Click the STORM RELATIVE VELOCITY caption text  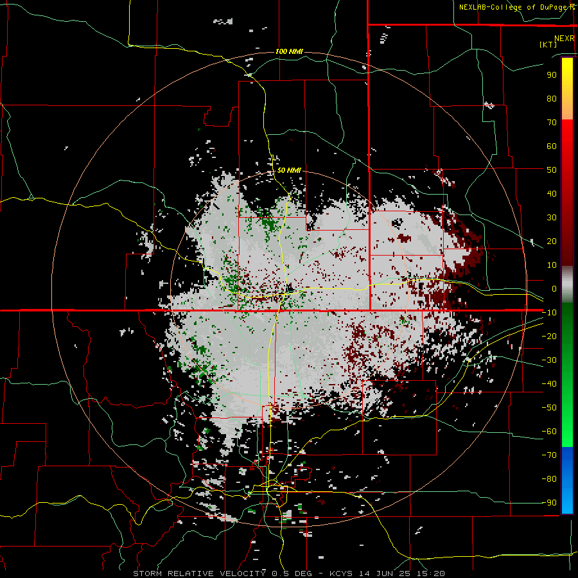(x=199, y=574)
